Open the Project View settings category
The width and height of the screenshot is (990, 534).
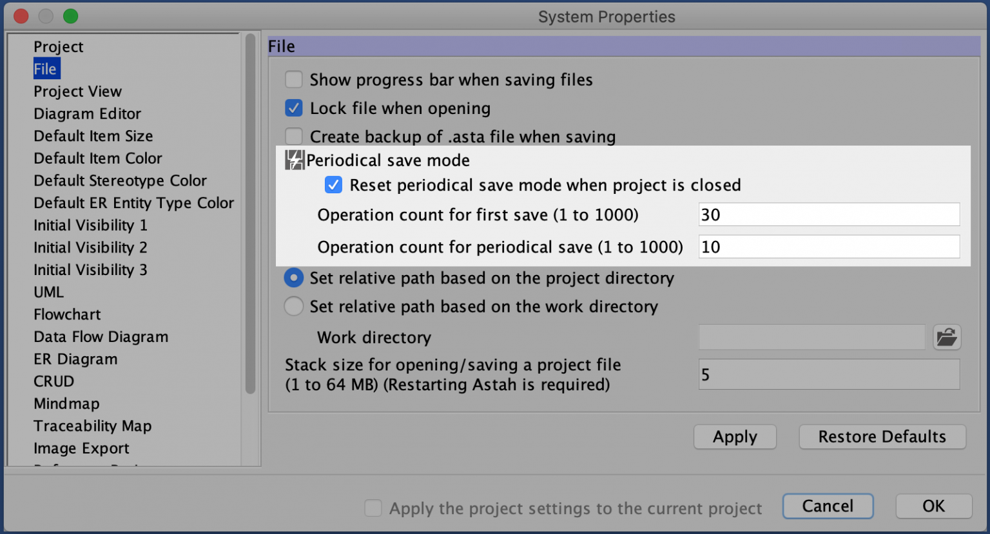pos(77,91)
